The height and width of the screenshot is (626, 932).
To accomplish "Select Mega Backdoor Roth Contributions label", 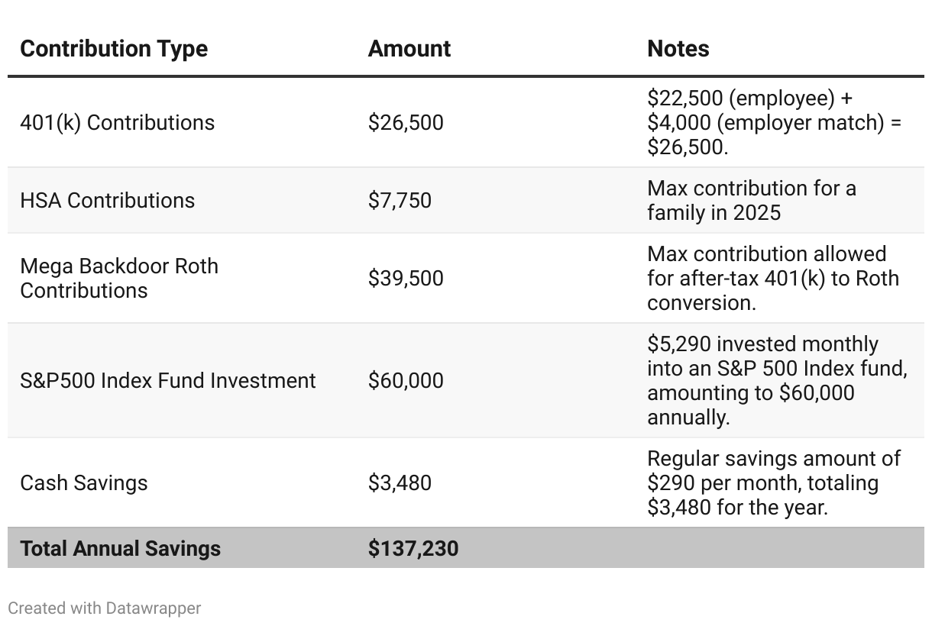I will [x=119, y=278].
